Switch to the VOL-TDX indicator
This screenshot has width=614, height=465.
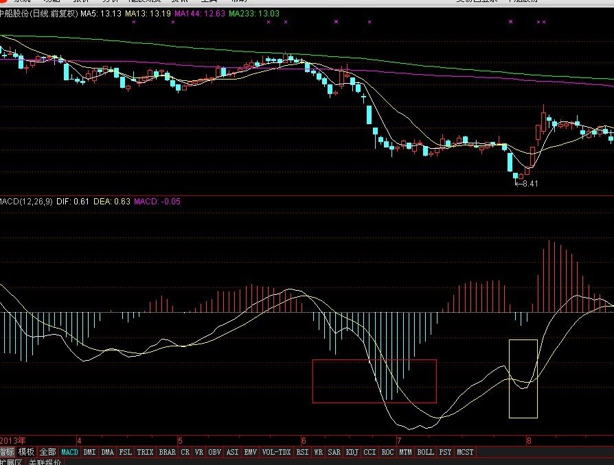[276, 452]
